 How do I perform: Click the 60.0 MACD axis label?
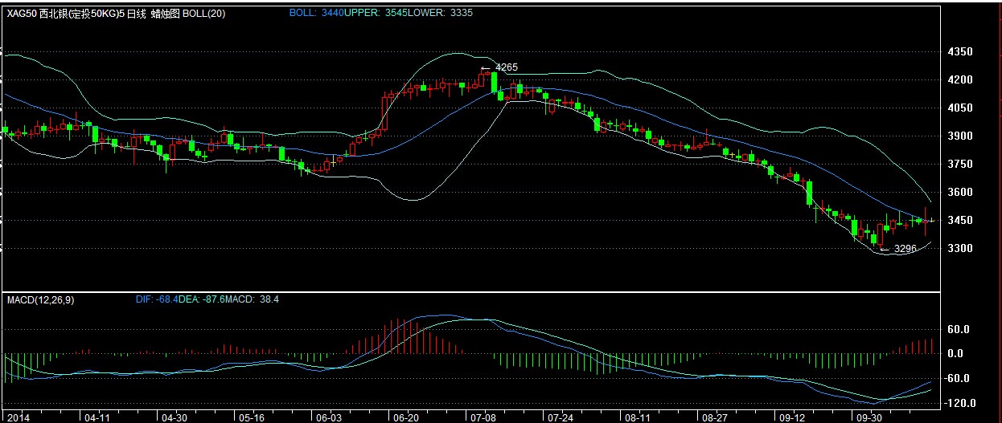959,329
